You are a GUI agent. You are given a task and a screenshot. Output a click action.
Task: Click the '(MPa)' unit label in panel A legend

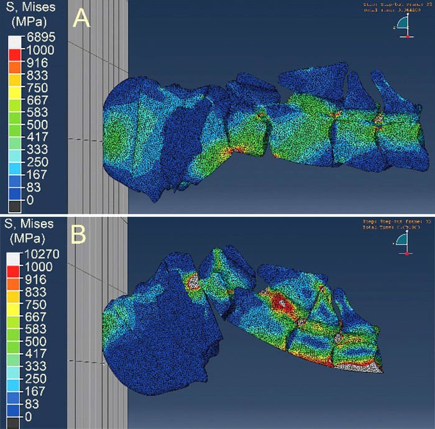(x=29, y=22)
